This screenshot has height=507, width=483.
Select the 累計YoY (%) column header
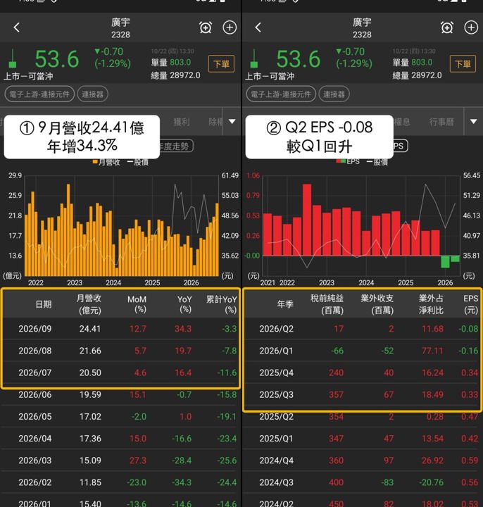point(222,304)
